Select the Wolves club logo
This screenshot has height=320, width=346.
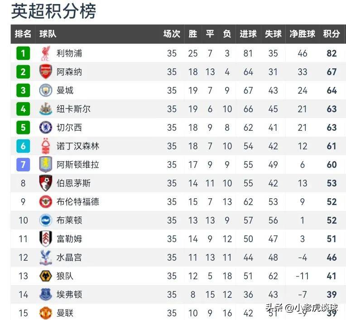(46, 276)
